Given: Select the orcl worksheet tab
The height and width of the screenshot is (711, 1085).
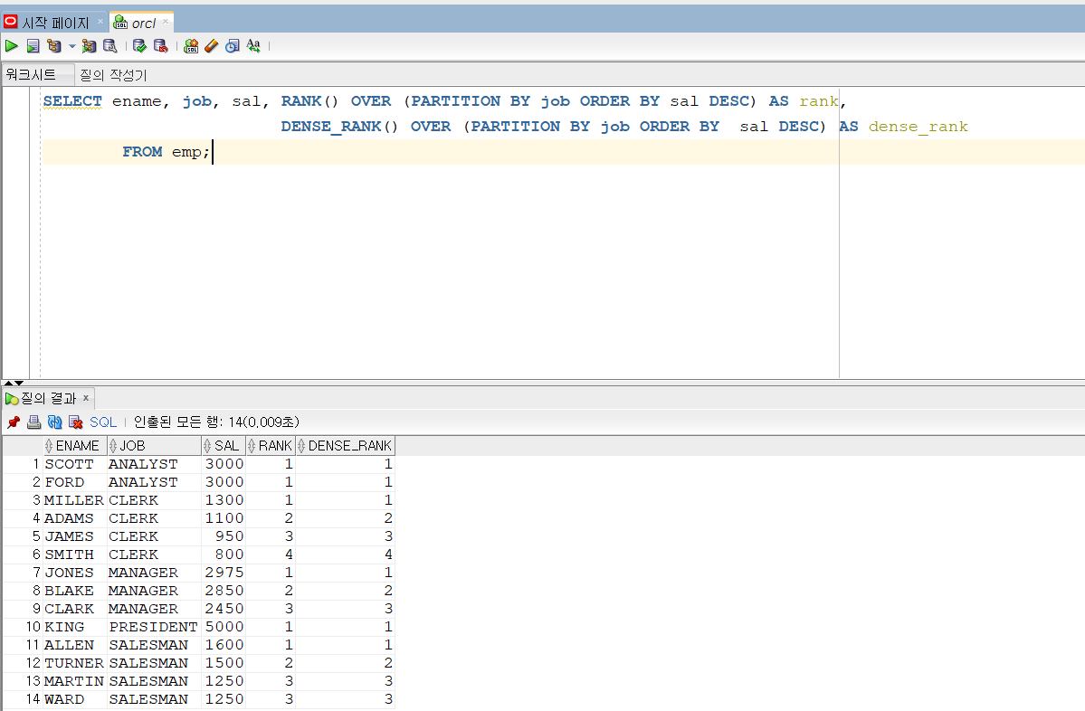Looking at the screenshot, I should click(x=143, y=24).
